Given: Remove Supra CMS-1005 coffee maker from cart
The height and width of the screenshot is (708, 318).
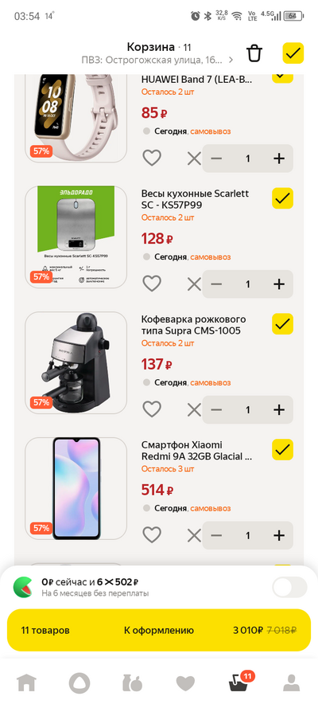Looking at the screenshot, I should tap(194, 409).
